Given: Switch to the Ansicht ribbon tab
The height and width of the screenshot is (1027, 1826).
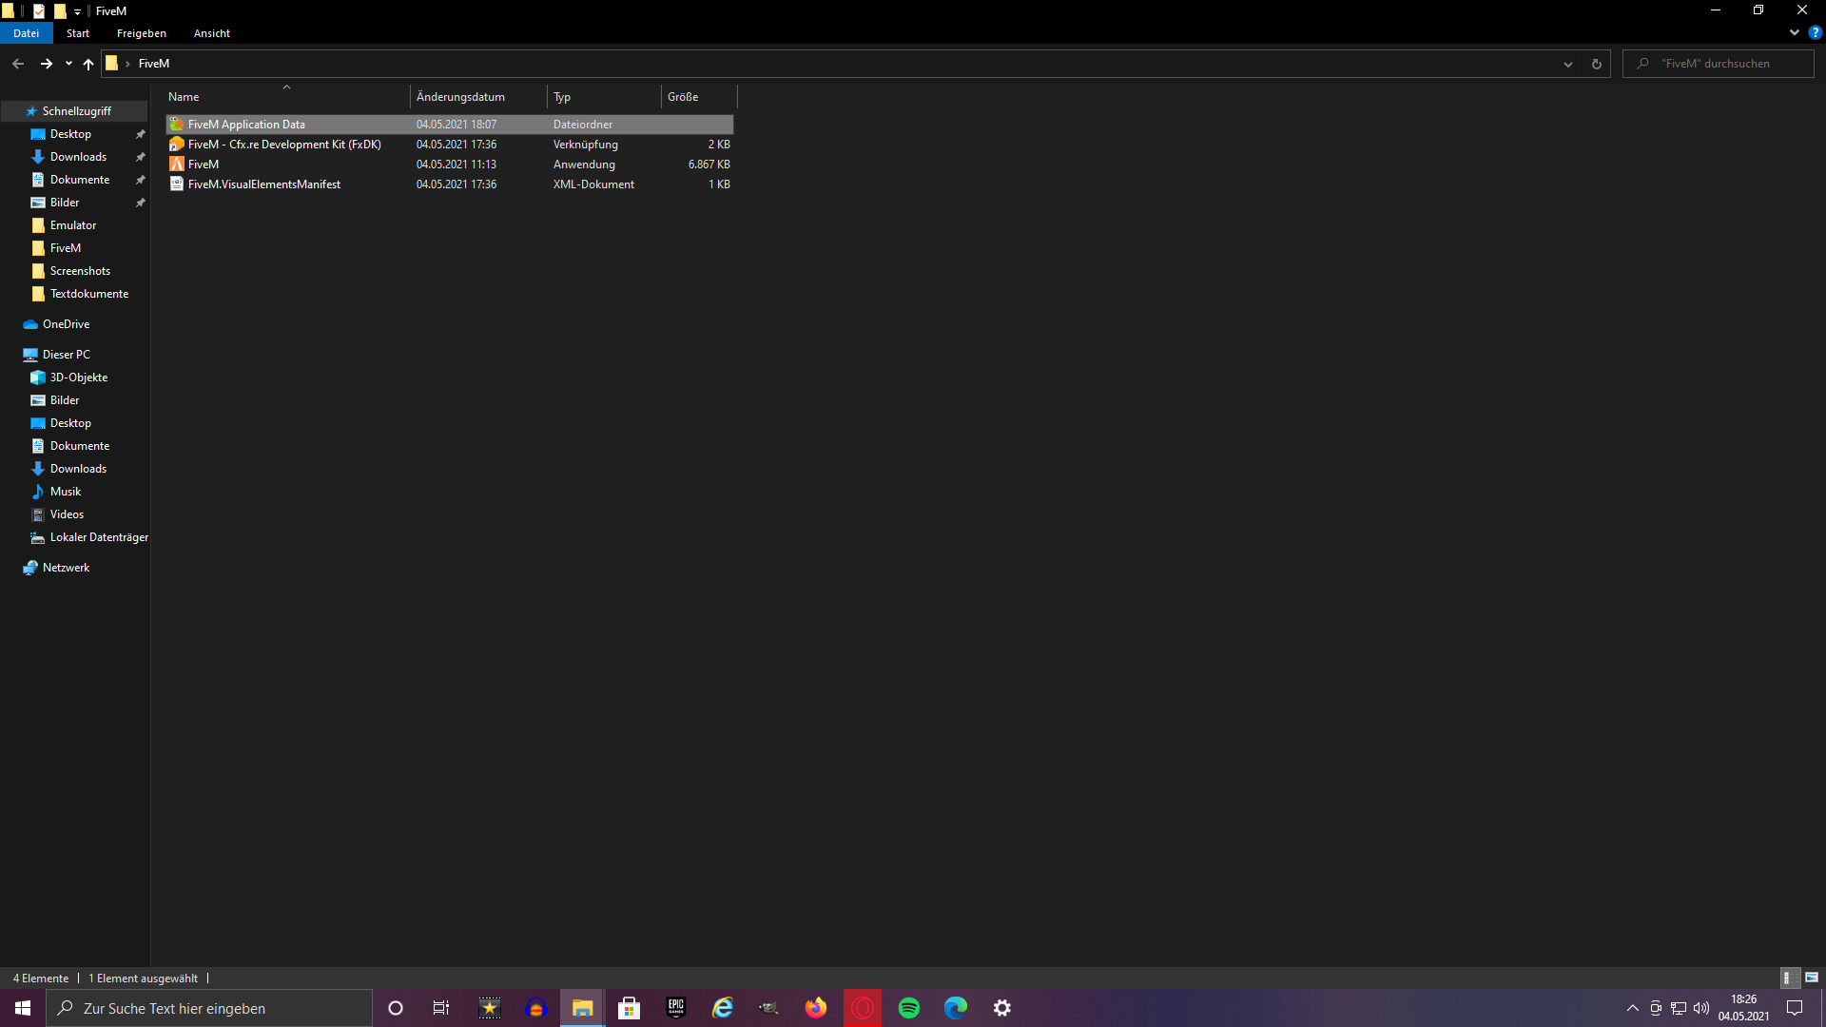Looking at the screenshot, I should (x=211, y=32).
